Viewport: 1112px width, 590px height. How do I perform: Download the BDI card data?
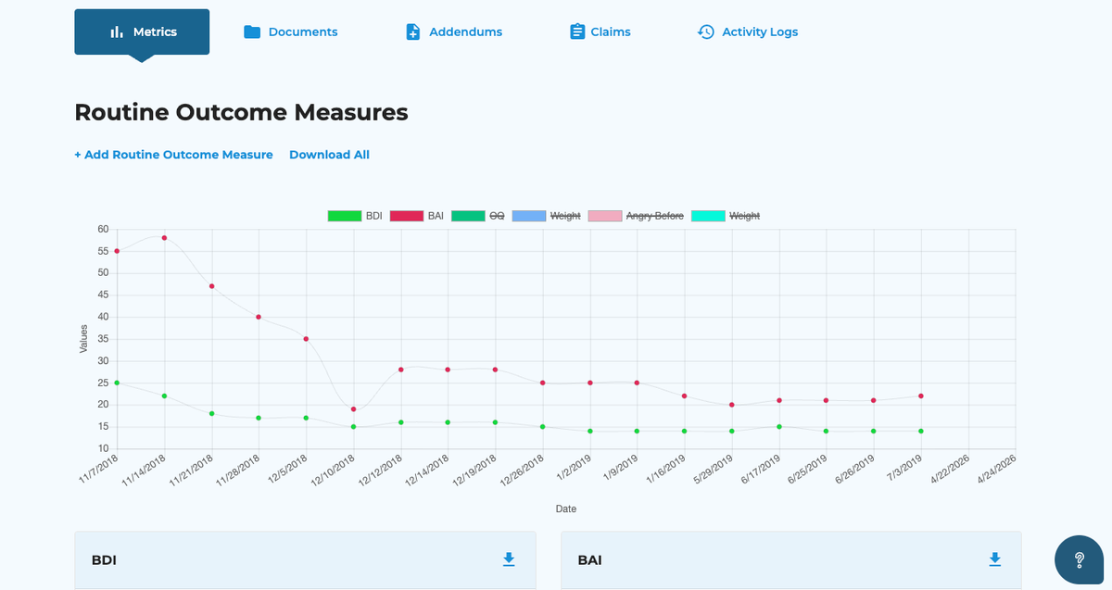pyautogui.click(x=509, y=559)
